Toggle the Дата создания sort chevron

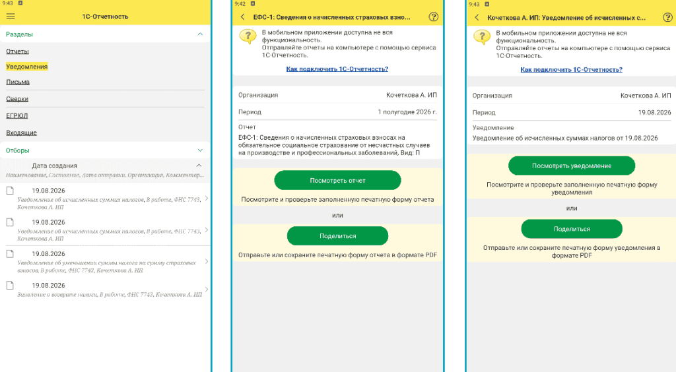pyautogui.click(x=199, y=166)
